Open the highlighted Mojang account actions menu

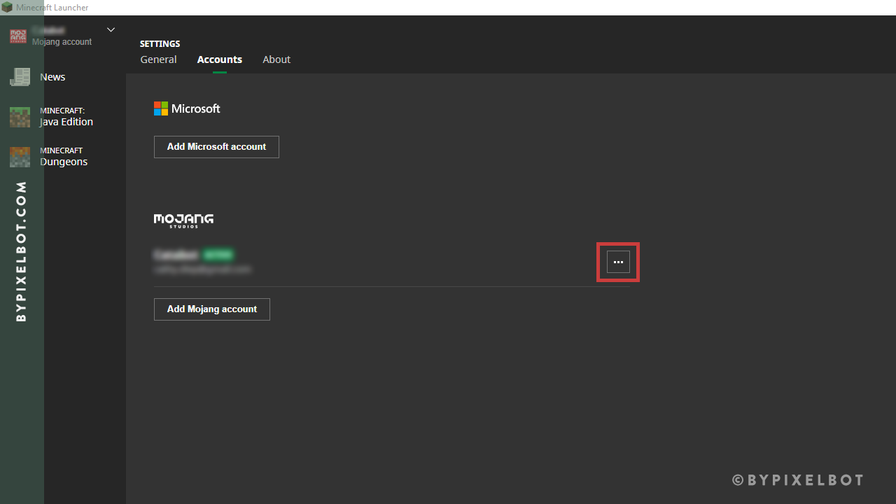tap(618, 262)
